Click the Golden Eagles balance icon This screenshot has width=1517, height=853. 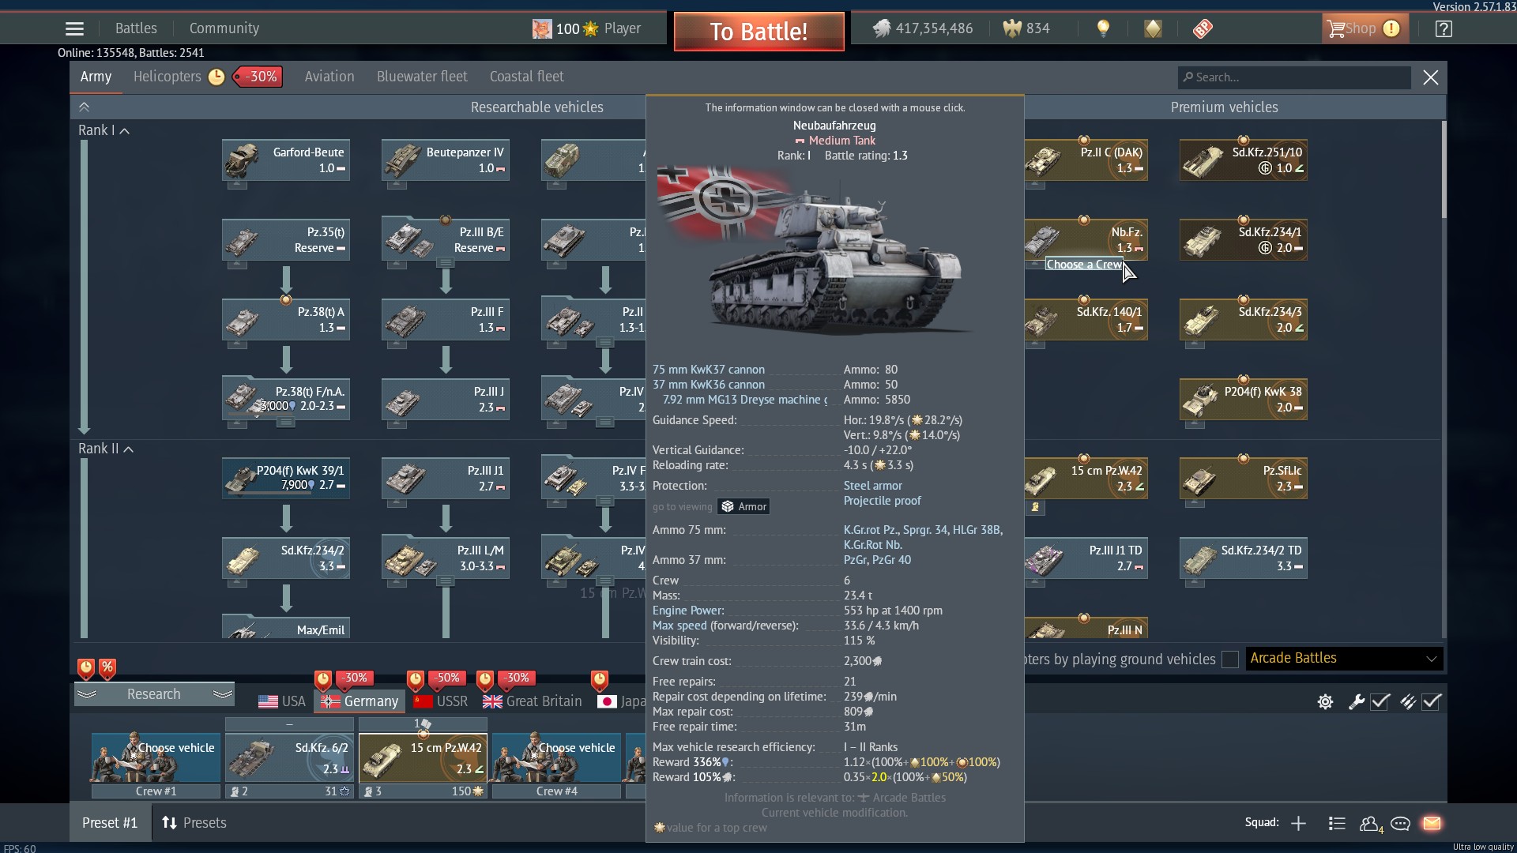coord(1011,28)
